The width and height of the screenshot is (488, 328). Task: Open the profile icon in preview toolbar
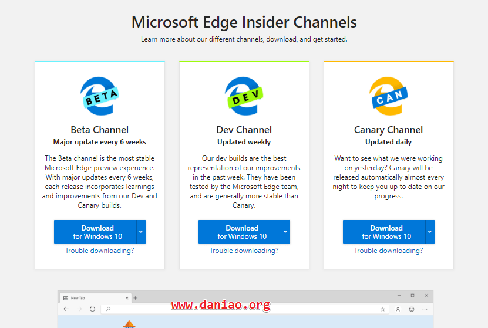[398, 309]
